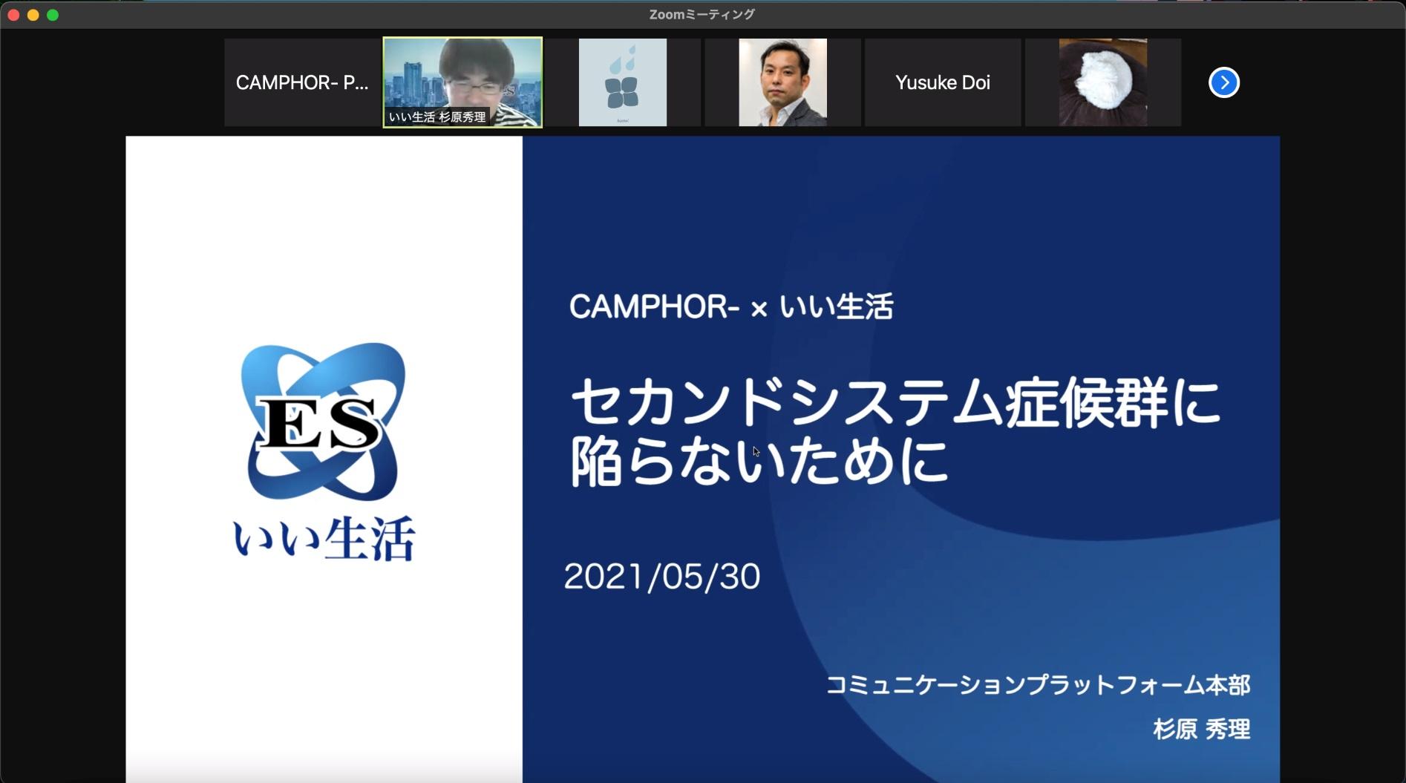
Task: Select the いい生活 杉原秀理 speaker video tile
Action: point(462,82)
